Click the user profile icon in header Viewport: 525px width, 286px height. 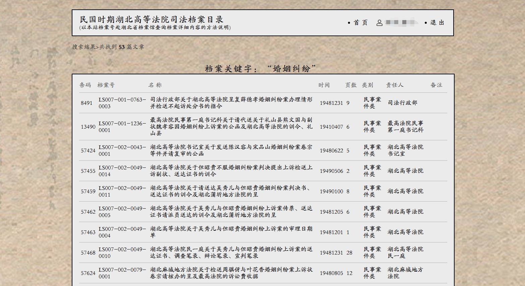click(x=379, y=23)
